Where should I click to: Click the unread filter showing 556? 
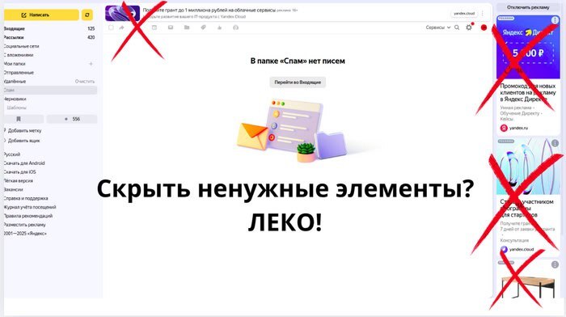pyautogui.click(x=72, y=119)
